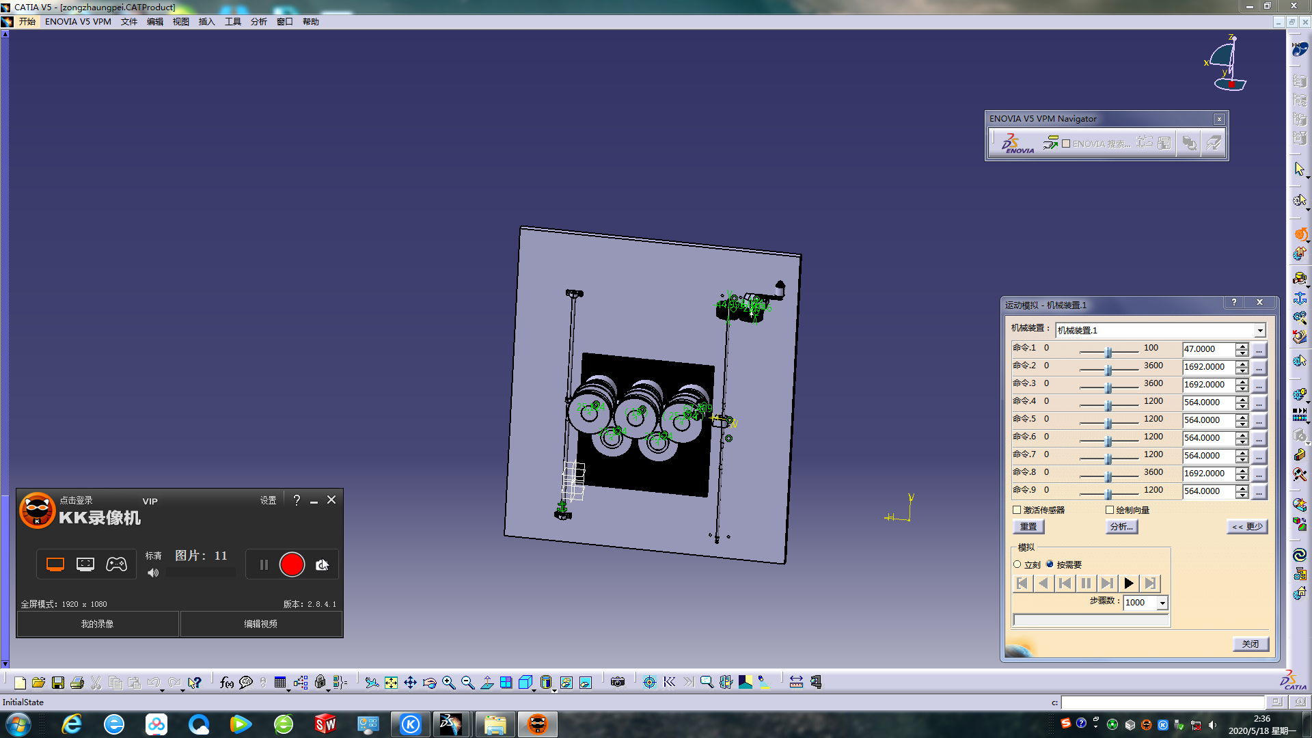Open the 机械装置 dropdown list
Image resolution: width=1312 pixels, height=738 pixels.
coord(1260,331)
